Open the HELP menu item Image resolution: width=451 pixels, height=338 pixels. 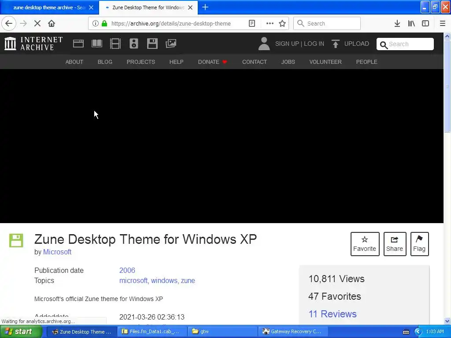coord(176,62)
